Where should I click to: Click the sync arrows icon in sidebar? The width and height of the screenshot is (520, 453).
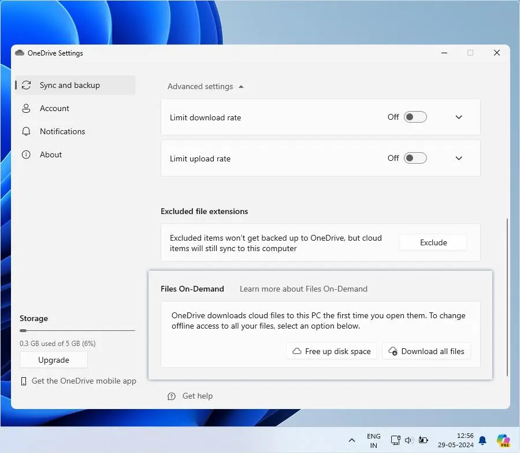tap(26, 85)
